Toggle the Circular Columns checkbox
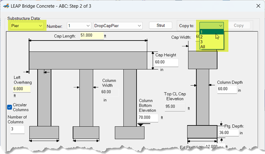 (x=10, y=107)
